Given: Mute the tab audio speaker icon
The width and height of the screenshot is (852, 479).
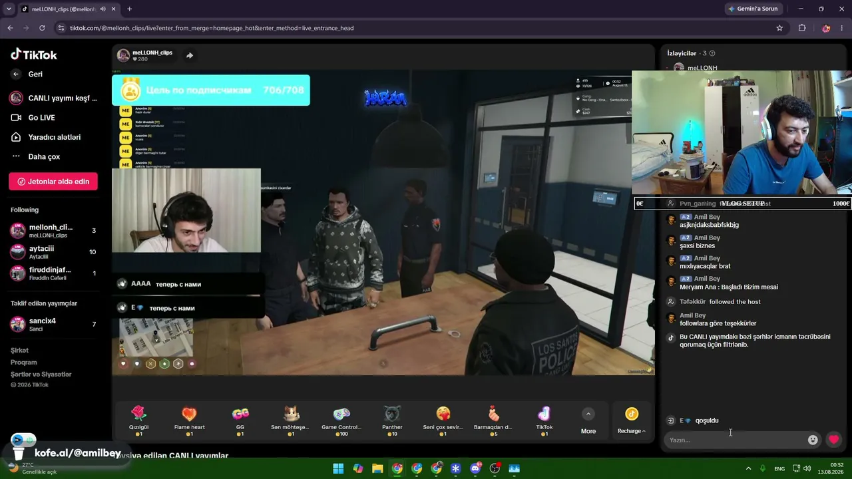Looking at the screenshot, I should 103,9.
